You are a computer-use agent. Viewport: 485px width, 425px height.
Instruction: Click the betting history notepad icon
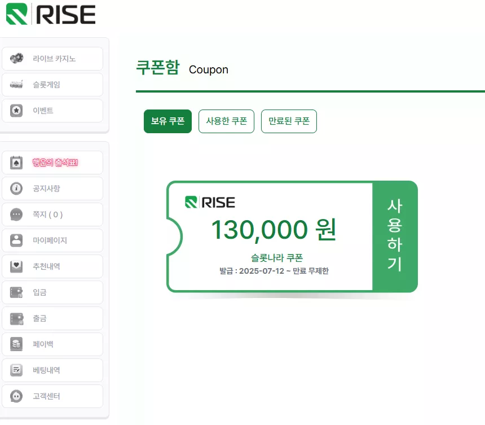(16, 370)
